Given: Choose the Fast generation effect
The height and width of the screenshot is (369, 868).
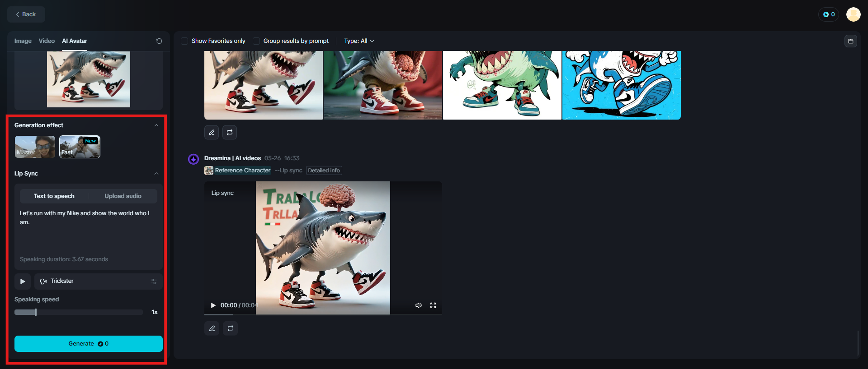Looking at the screenshot, I should 80,147.
